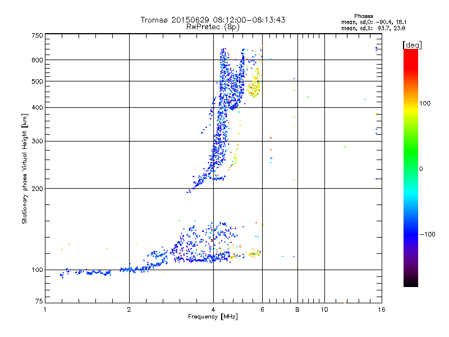Select the 'mean, sd,O: -90.4, 18.1' line

(374, 22)
